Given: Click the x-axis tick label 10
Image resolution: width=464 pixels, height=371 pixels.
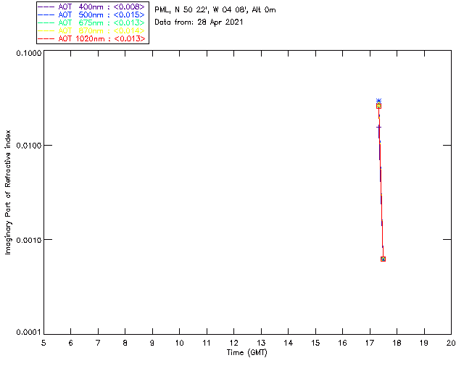Looking at the screenshot, I should coord(179,343).
